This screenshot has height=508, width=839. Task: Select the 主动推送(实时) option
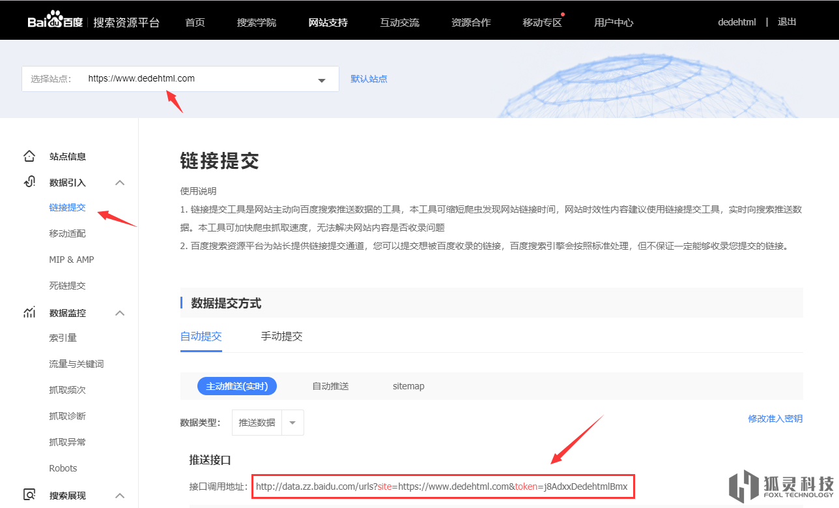[237, 386]
